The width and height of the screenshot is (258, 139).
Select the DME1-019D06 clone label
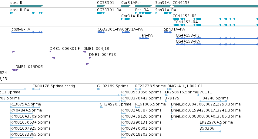pos(29,67)
